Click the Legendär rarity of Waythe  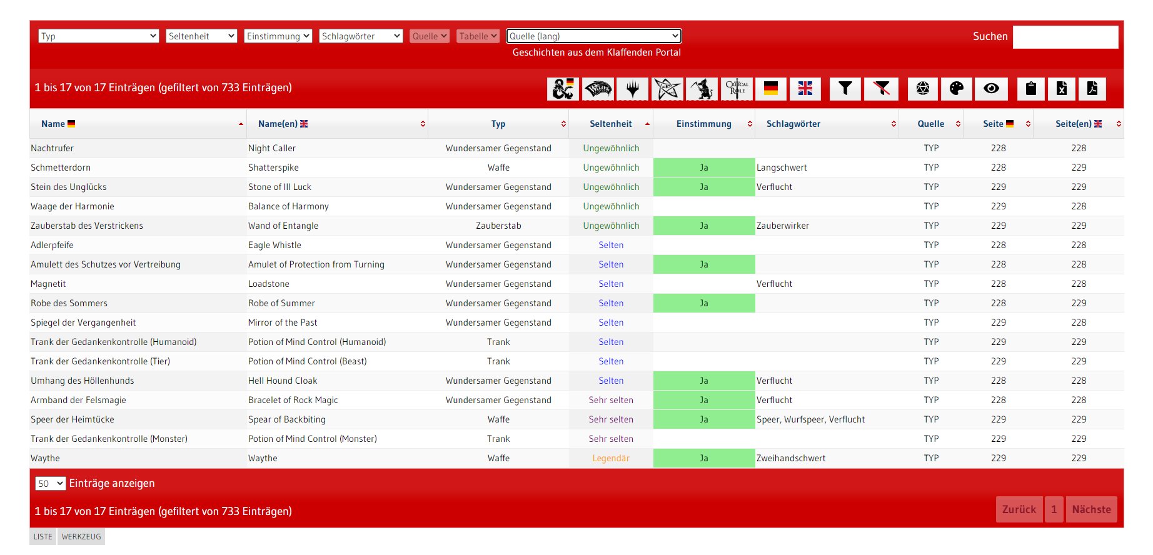click(x=611, y=458)
